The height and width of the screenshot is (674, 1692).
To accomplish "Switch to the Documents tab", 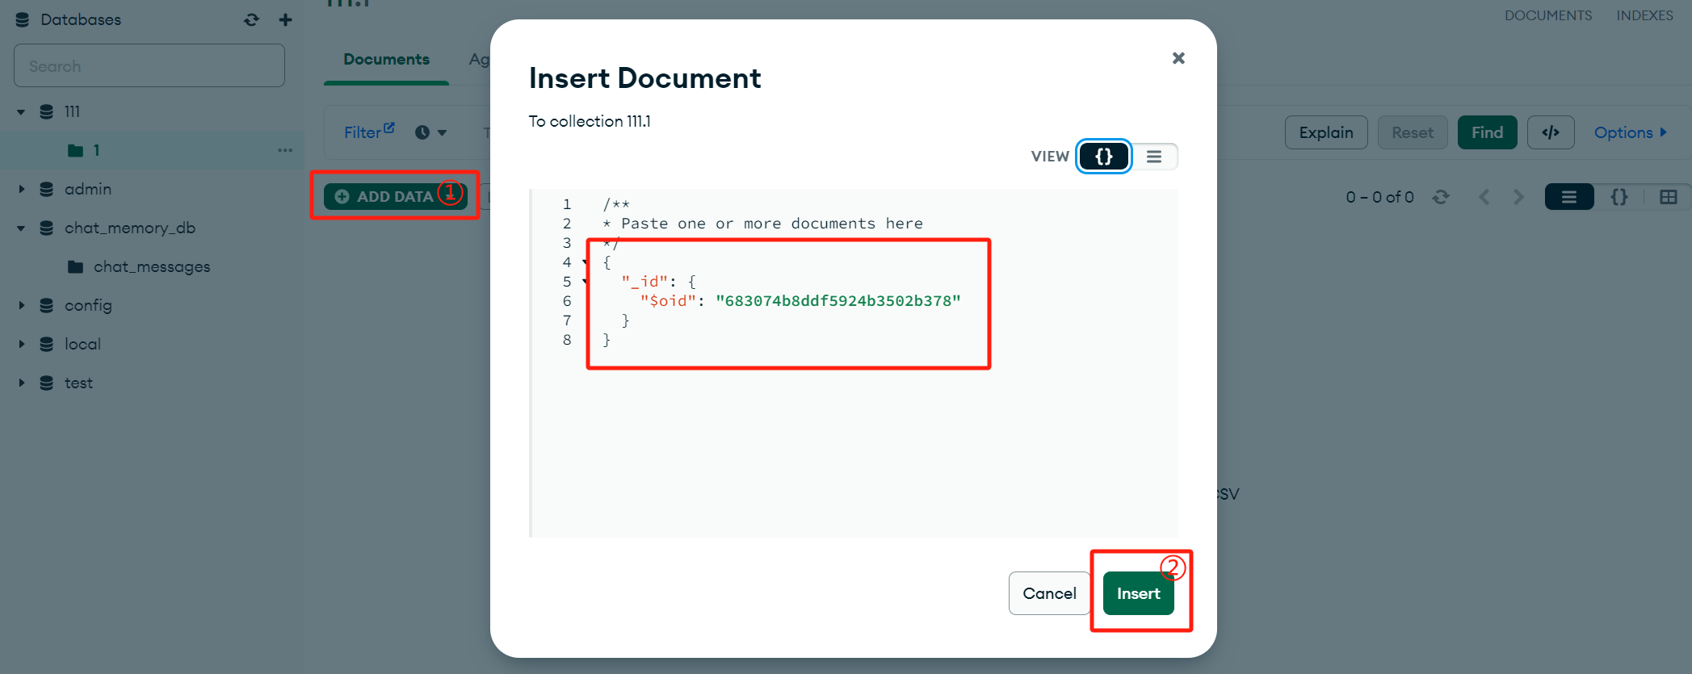I will [386, 60].
